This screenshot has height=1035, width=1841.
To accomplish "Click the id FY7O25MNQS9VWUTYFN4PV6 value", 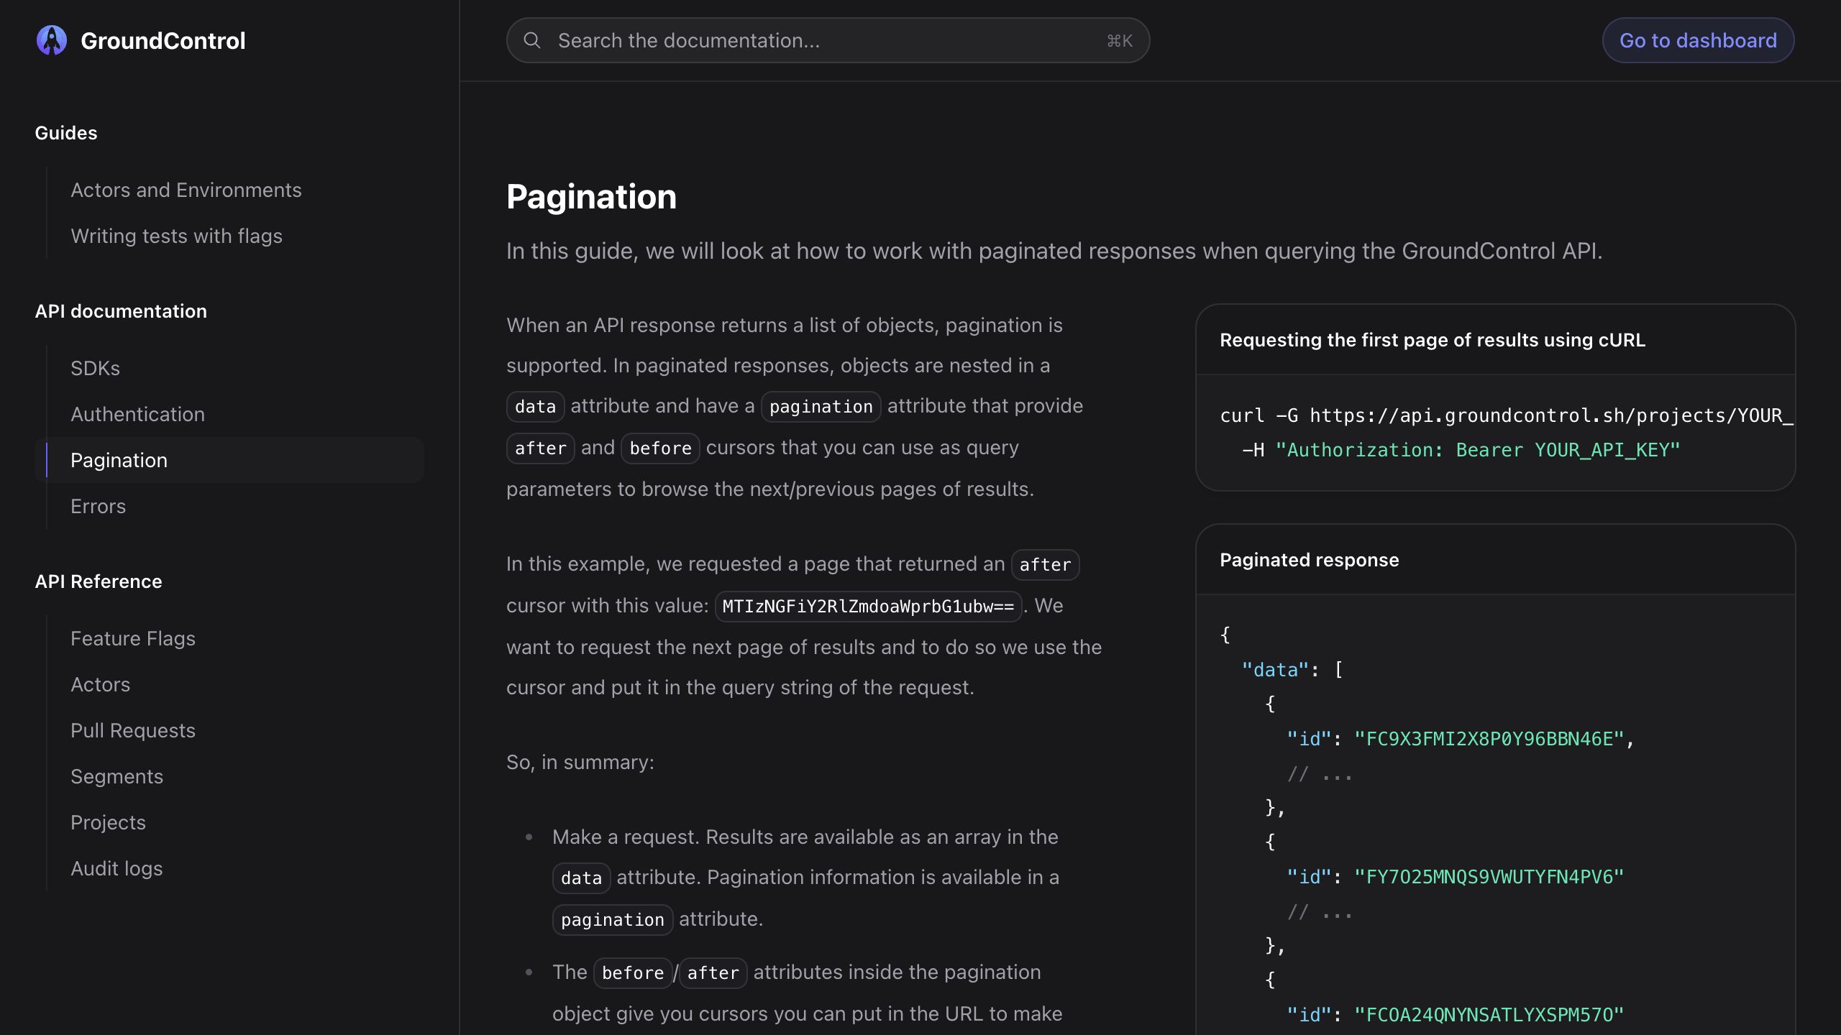I will tap(1489, 877).
